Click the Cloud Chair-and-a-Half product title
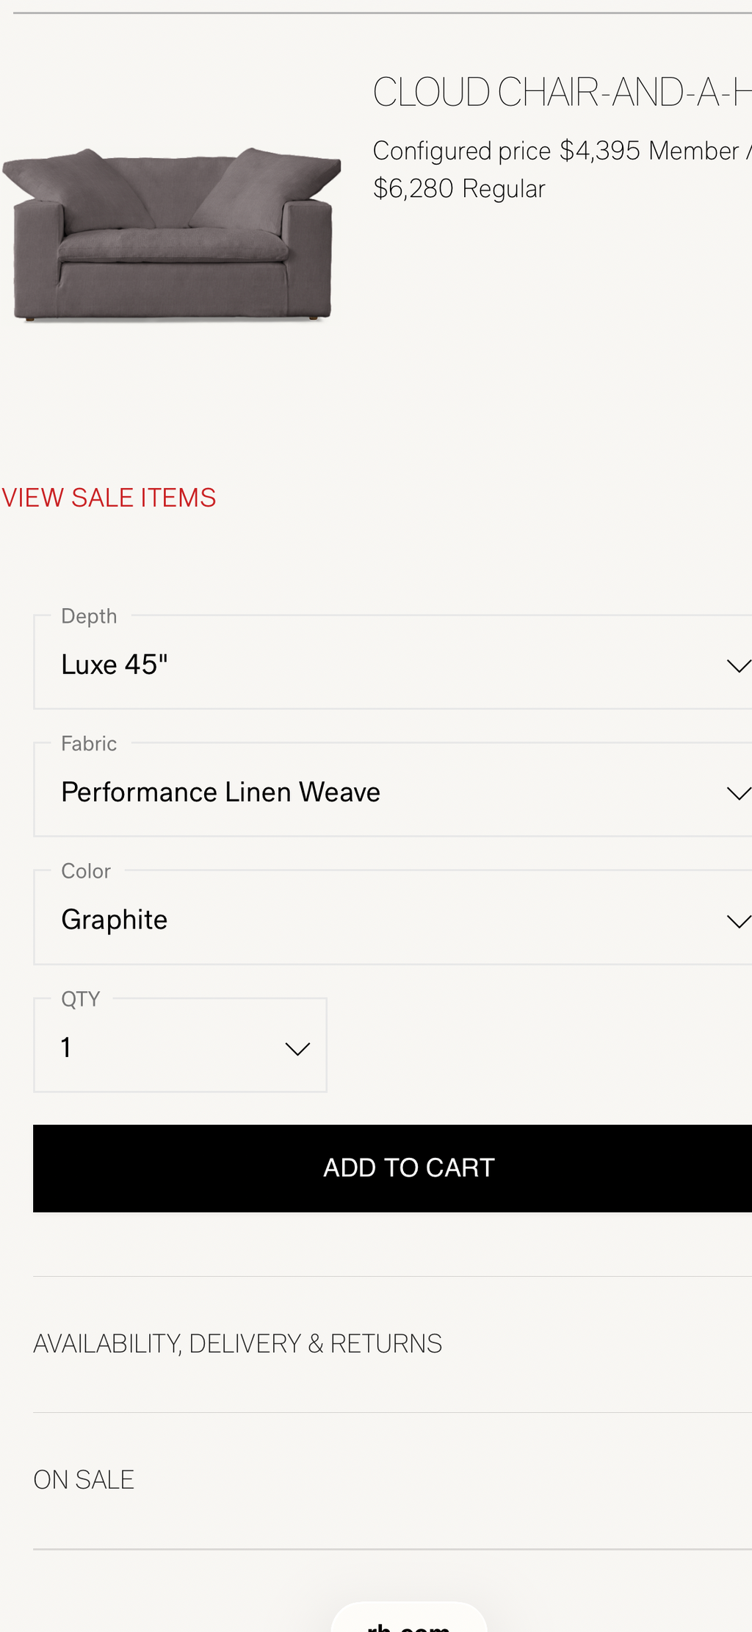The image size is (752, 1632). click(563, 93)
